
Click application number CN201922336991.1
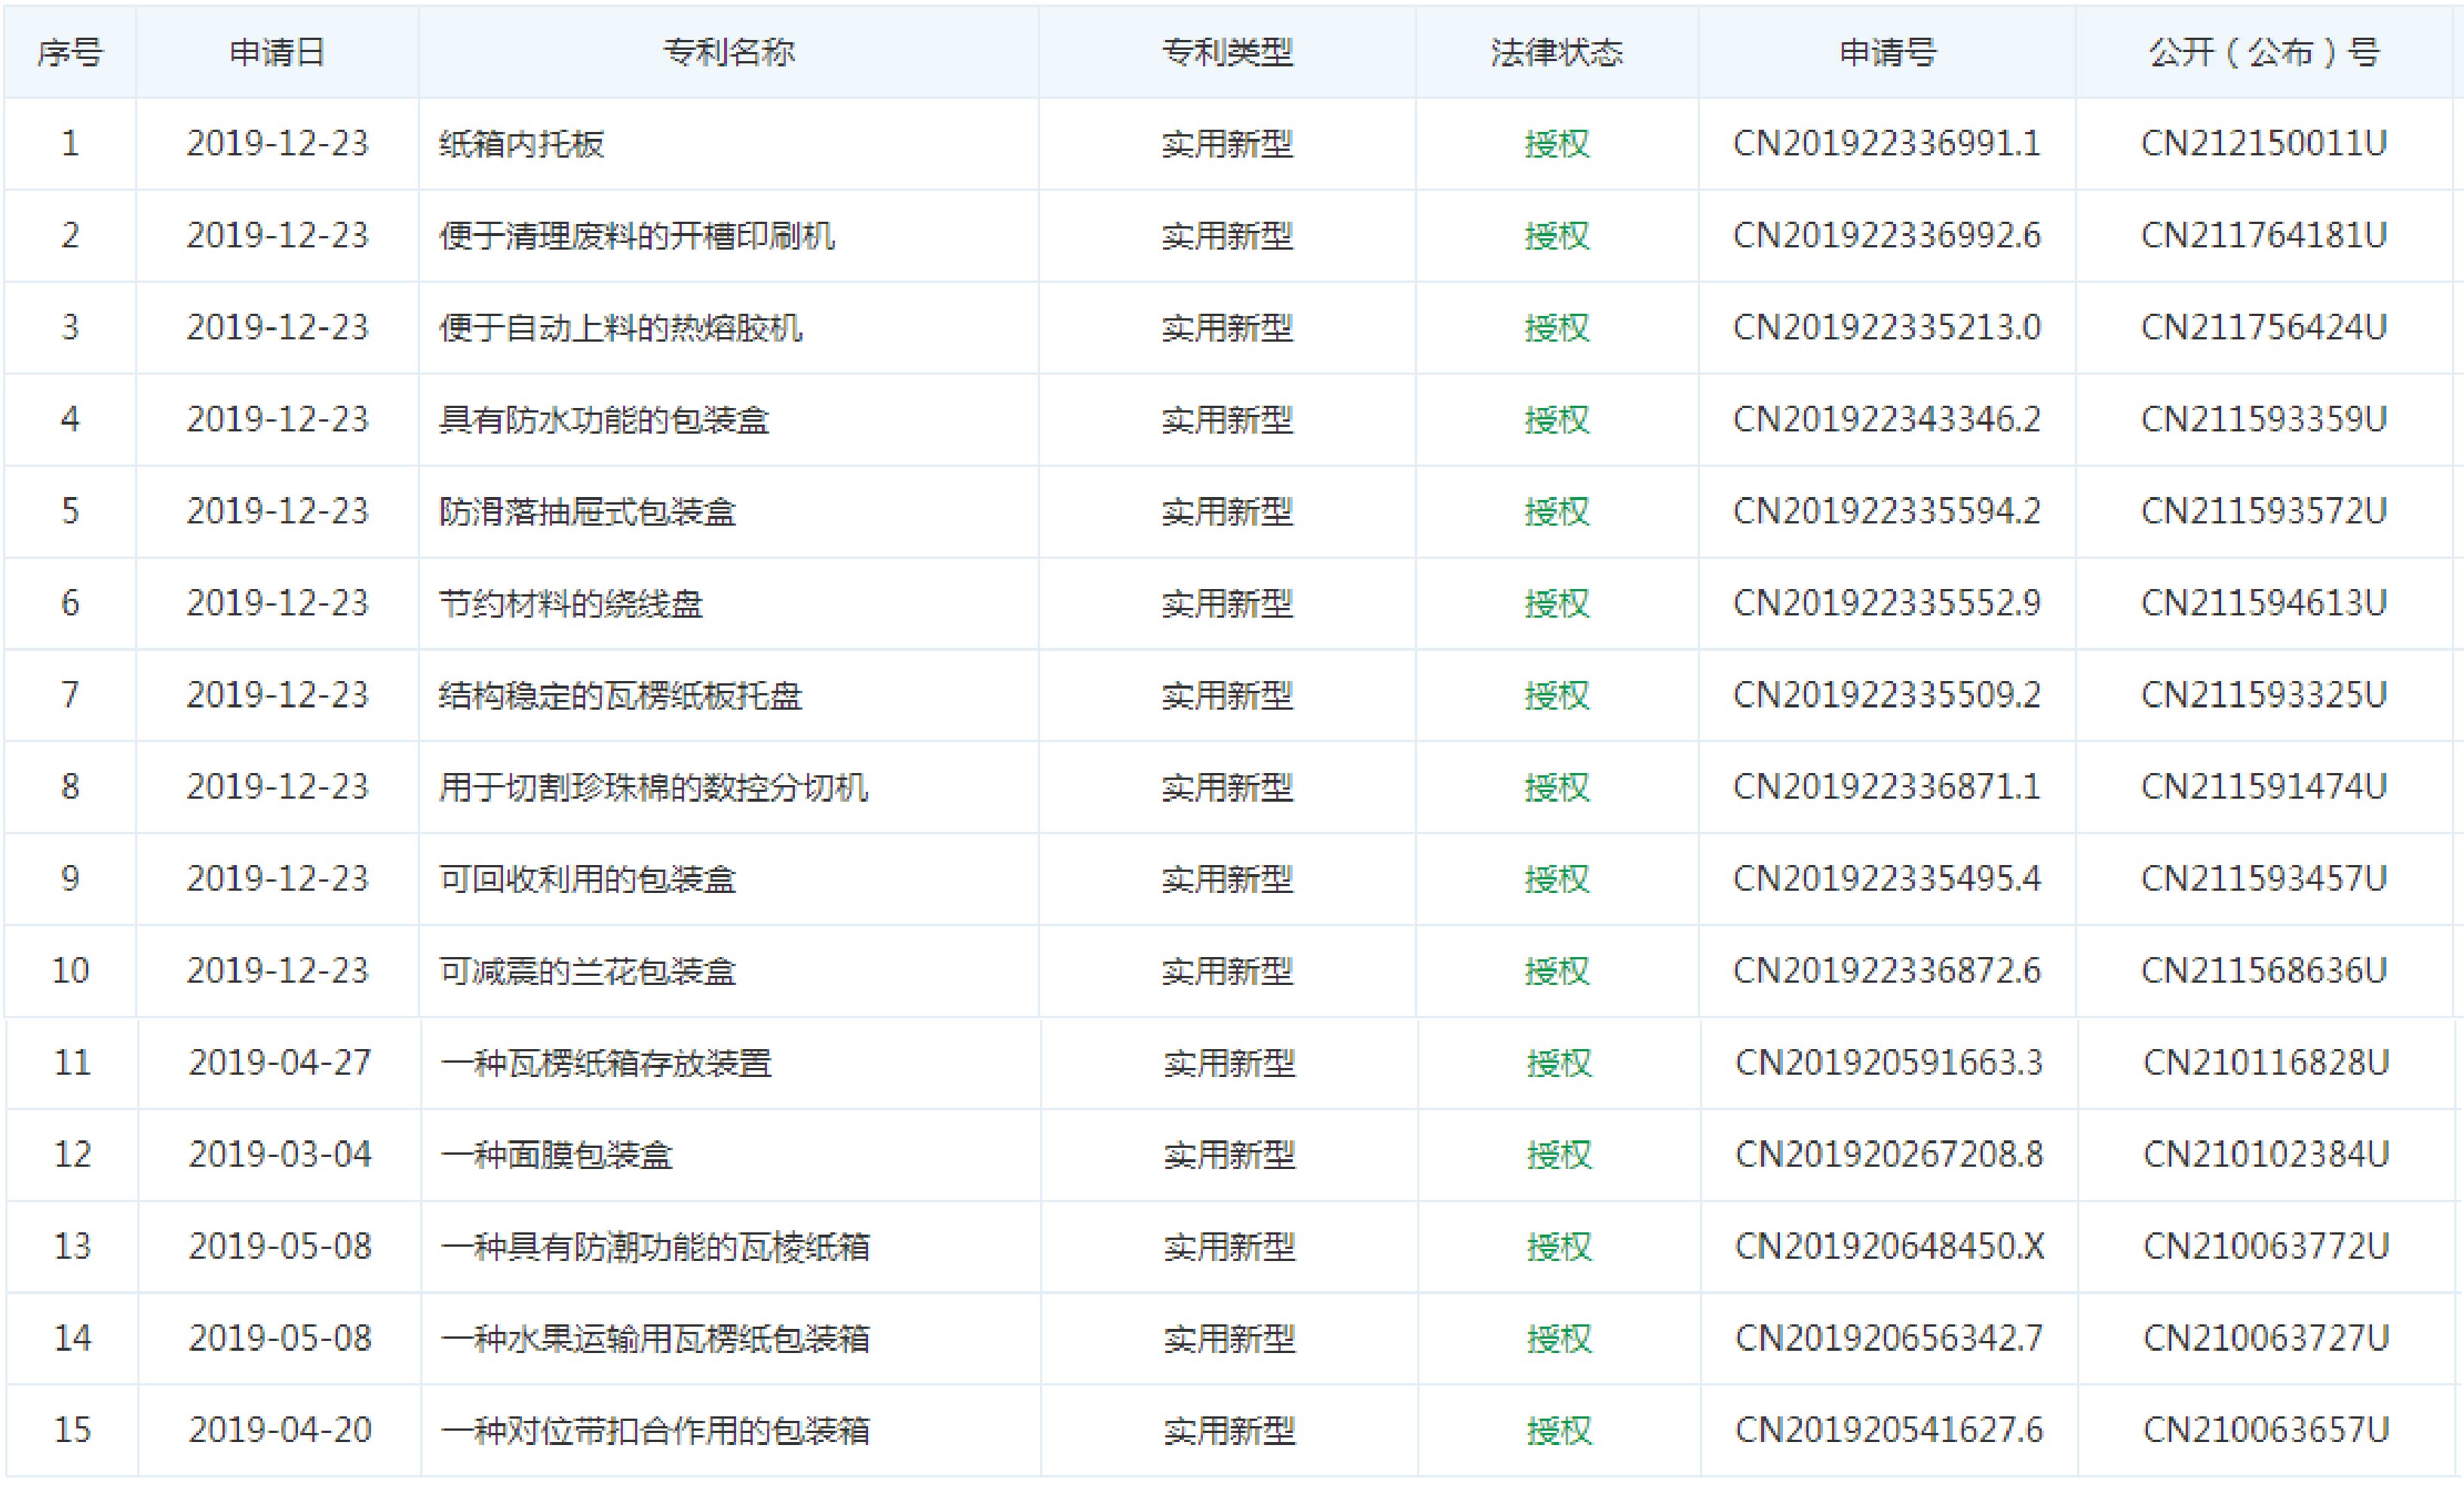point(1886,144)
